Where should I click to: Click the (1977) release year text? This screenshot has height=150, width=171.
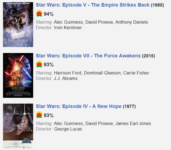click(x=129, y=107)
